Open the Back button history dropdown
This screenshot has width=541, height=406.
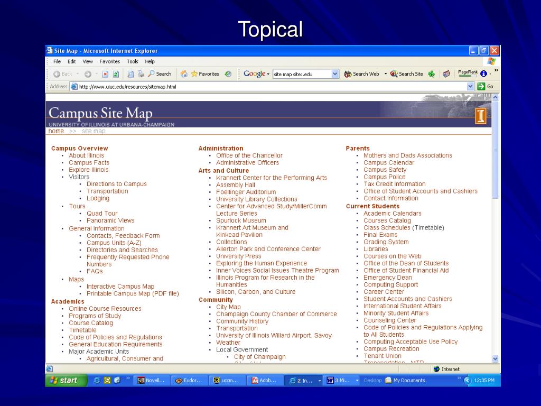(78, 74)
